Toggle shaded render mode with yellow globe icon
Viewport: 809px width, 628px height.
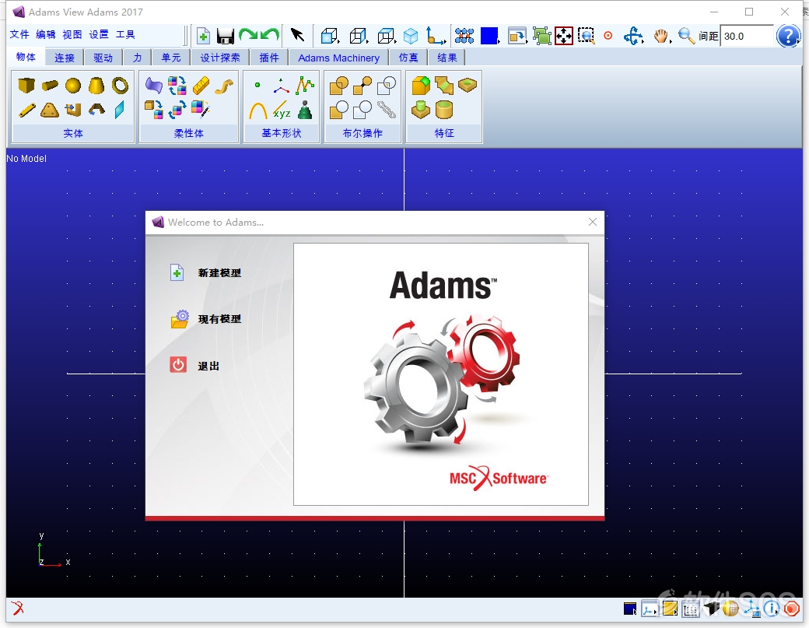(x=730, y=609)
